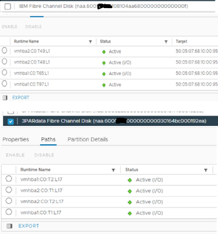The image size is (218, 234).
Task: Click filter icon on upper Runtime Name column
Action: pyautogui.click(x=90, y=42)
